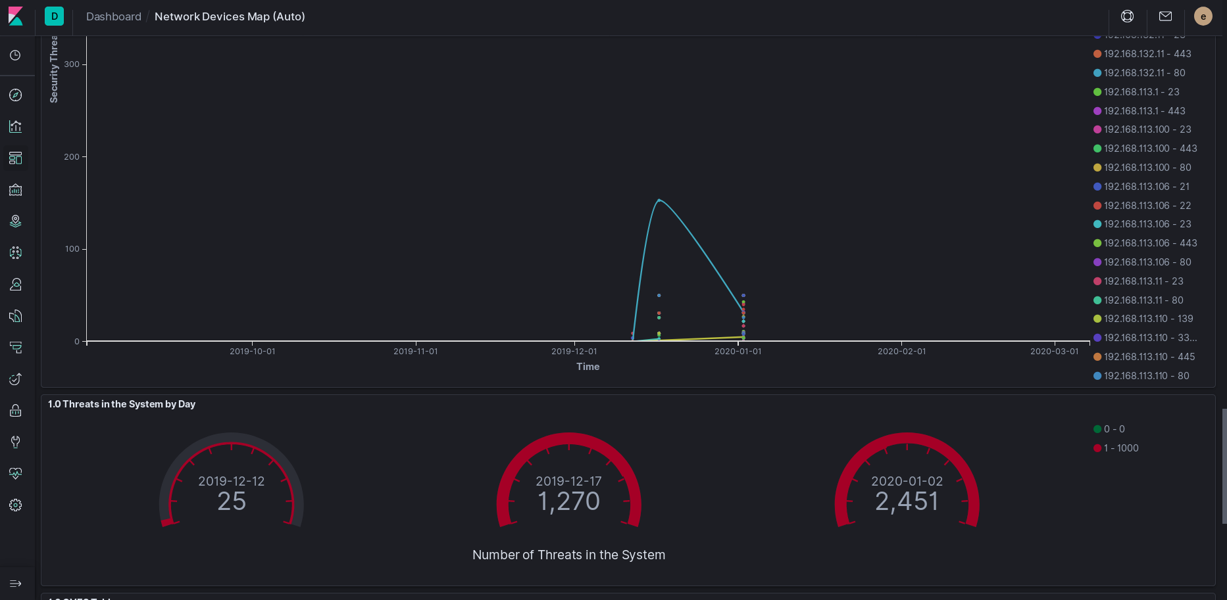
Task: Click the 2020-01-02 gauge showing 2,451
Action: coord(907,481)
